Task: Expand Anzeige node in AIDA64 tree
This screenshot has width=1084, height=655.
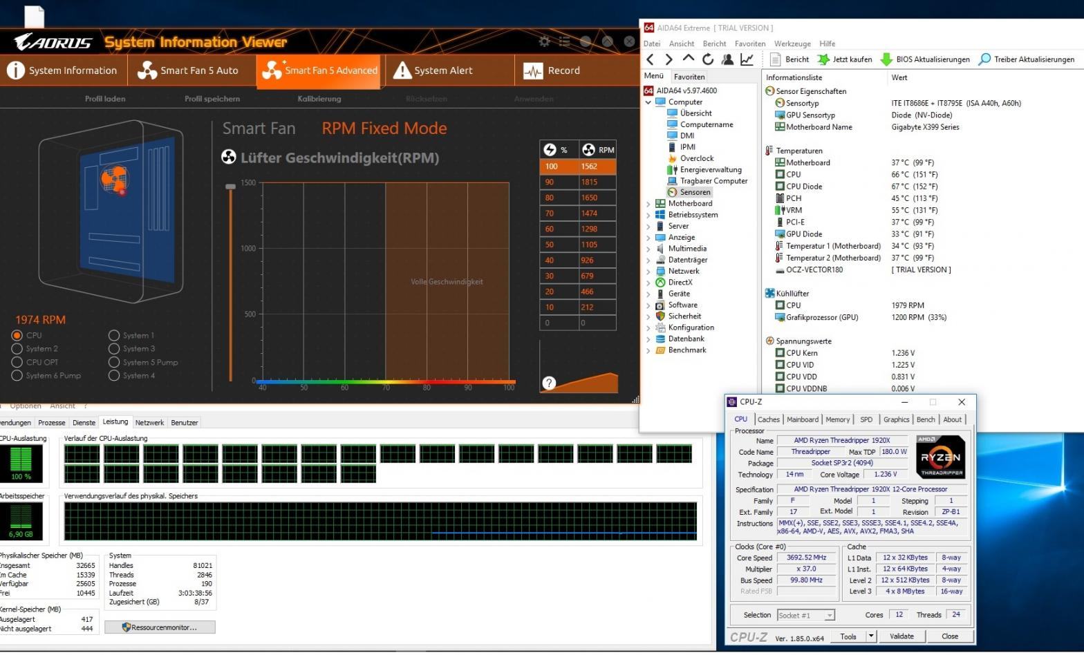Action: pyautogui.click(x=648, y=238)
